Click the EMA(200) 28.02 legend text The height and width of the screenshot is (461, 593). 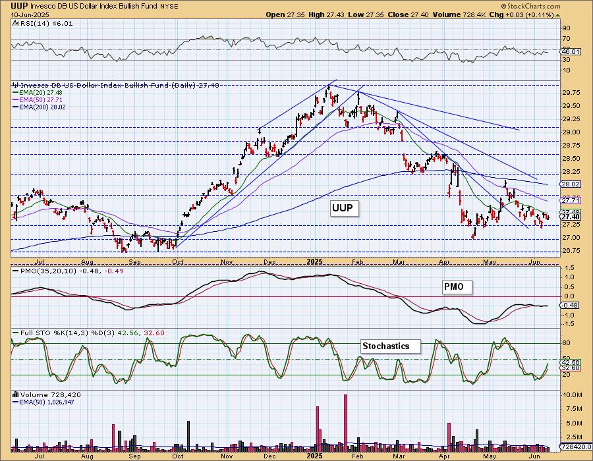[42, 107]
